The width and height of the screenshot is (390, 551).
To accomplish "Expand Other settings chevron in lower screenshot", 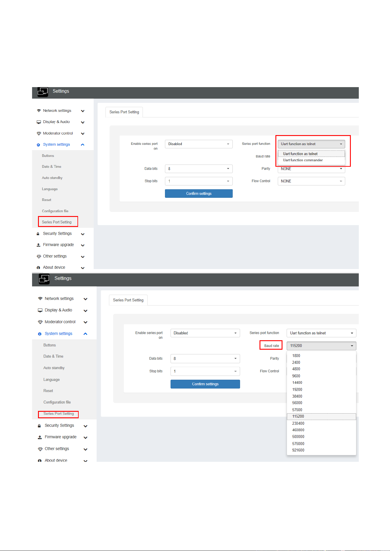I will [85, 449].
